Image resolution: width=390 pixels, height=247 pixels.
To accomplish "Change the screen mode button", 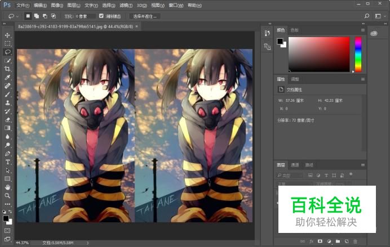I will [7, 239].
